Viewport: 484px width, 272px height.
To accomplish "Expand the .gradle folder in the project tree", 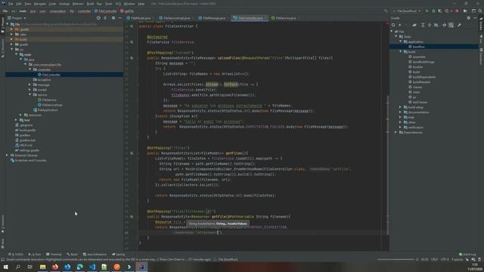I will click(12, 29).
